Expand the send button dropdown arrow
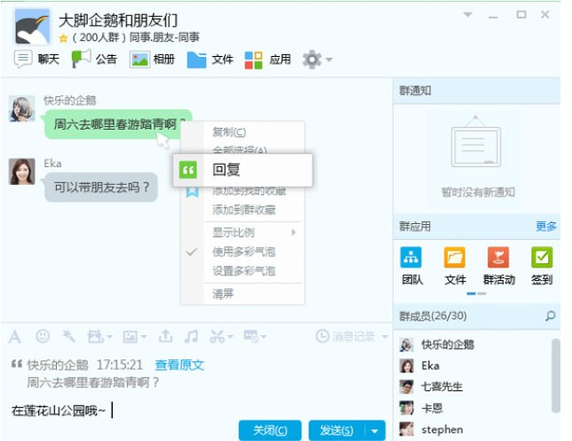Image resolution: width=572 pixels, height=441 pixels. 375,431
